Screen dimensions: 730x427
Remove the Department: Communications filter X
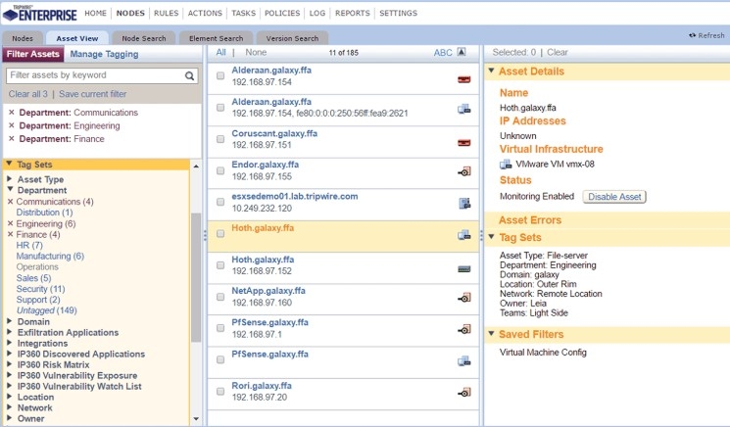tap(12, 112)
